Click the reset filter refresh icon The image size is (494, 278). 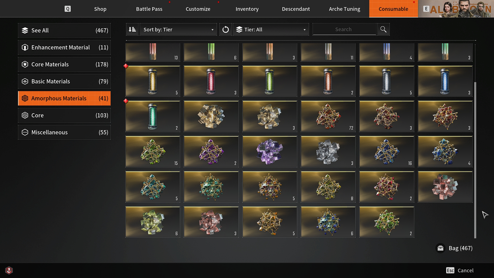click(225, 29)
